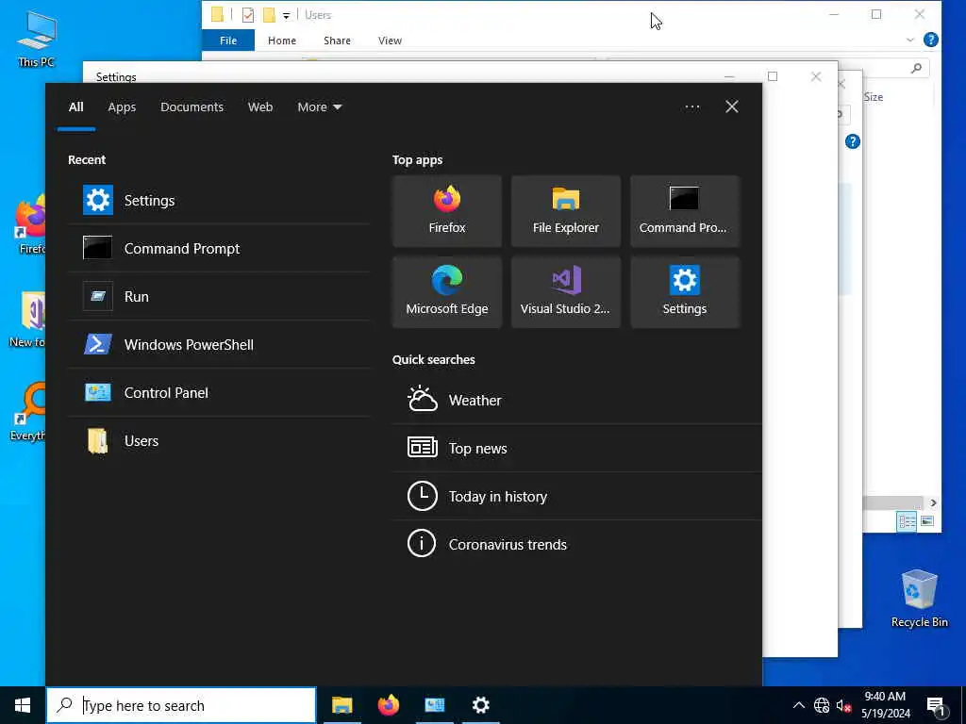Expand the More dropdown in search
966x724 pixels.
point(319,107)
